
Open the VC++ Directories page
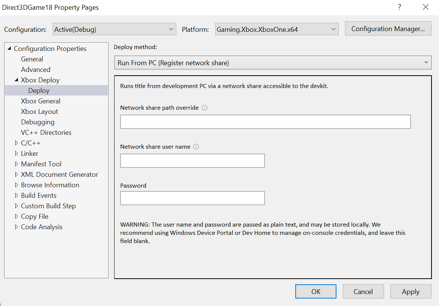pyautogui.click(x=46, y=133)
